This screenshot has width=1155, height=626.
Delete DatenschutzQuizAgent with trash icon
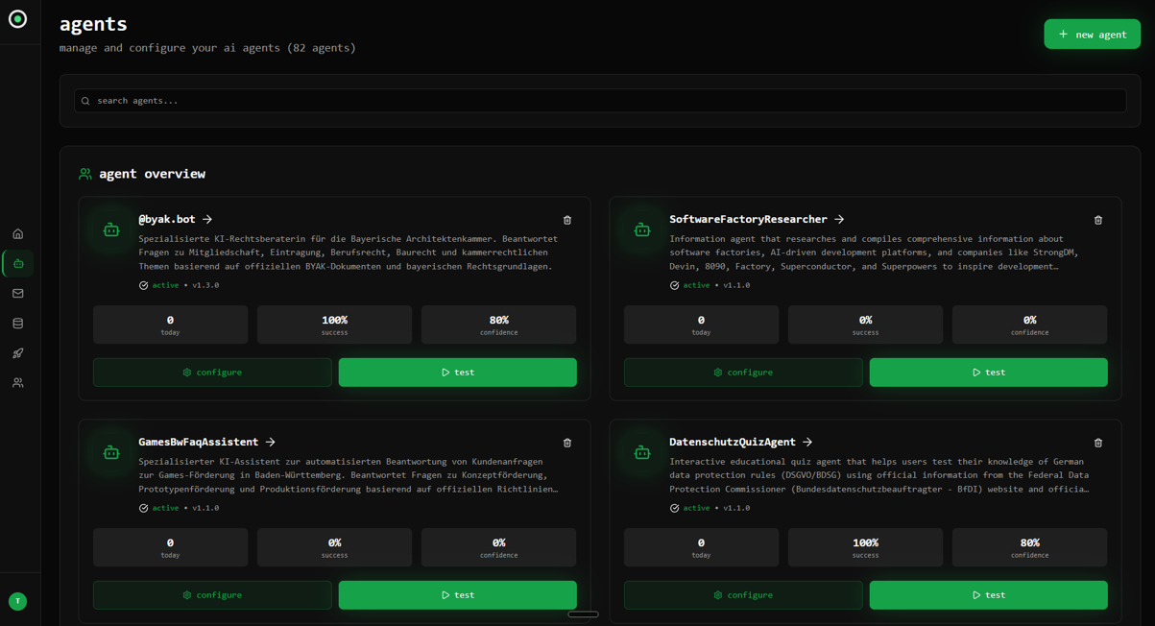point(1098,443)
